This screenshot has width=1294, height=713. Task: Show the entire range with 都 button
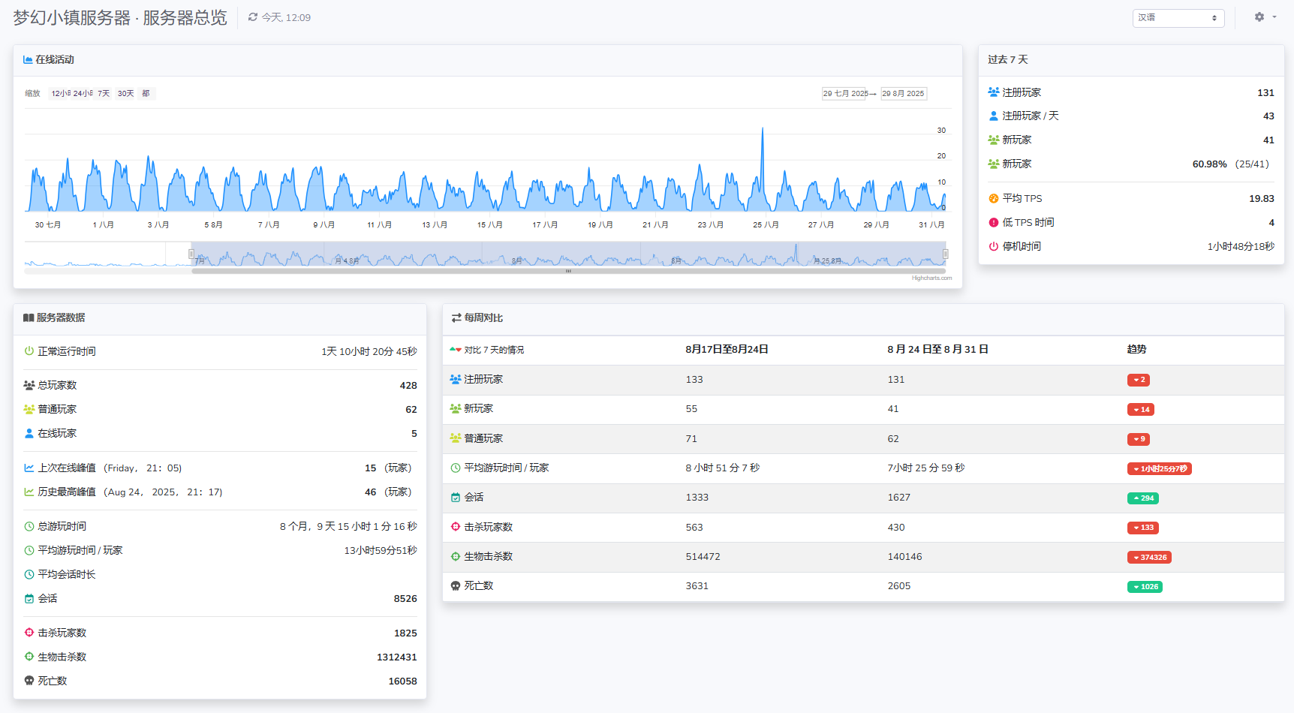coord(146,94)
